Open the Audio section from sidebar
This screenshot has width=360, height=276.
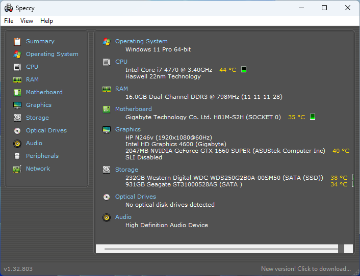(x=34, y=143)
